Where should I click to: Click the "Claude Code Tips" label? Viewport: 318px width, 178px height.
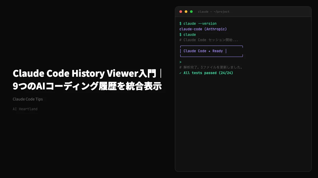28,99
